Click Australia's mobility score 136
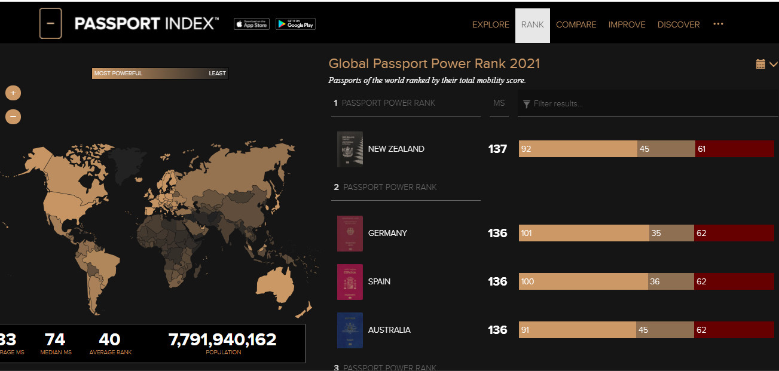Viewport: 779px width, 371px height. tap(497, 330)
